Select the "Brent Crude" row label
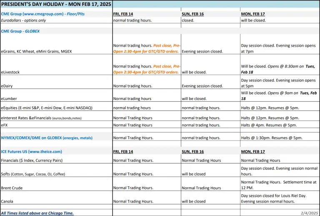Screen dimensions: 320x216 click(12, 188)
